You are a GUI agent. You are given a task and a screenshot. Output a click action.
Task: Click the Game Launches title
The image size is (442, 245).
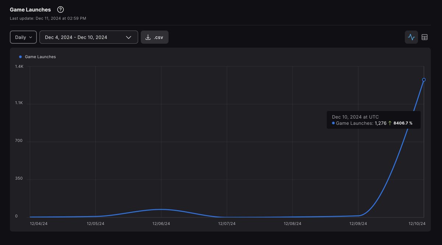tap(30, 10)
